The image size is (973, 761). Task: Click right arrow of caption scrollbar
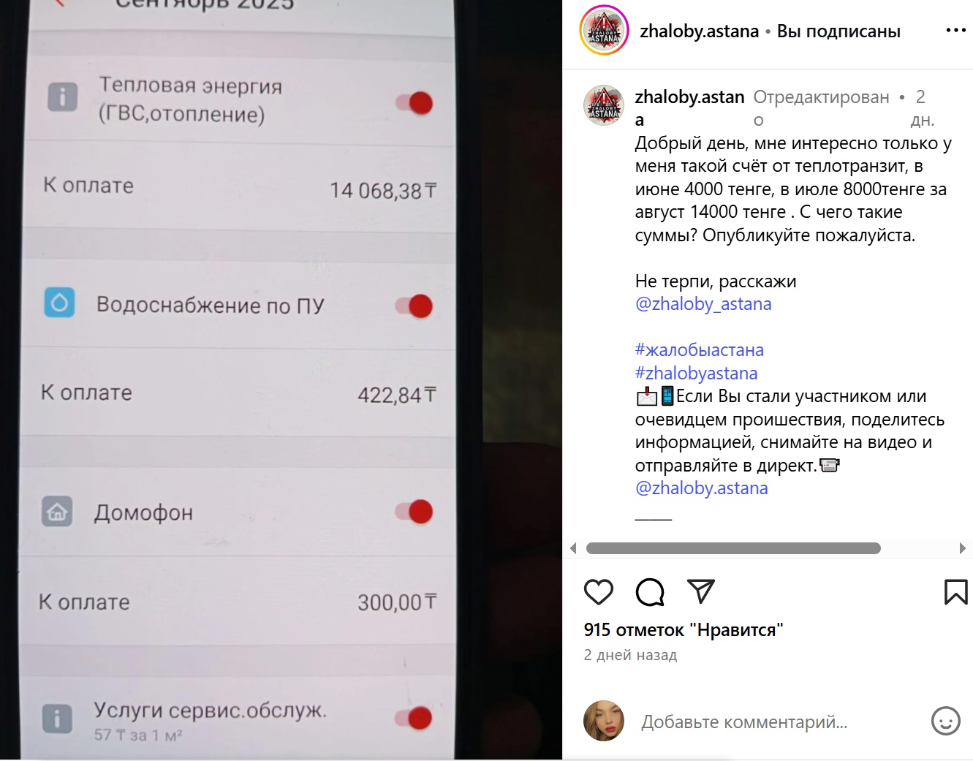pyautogui.click(x=963, y=548)
